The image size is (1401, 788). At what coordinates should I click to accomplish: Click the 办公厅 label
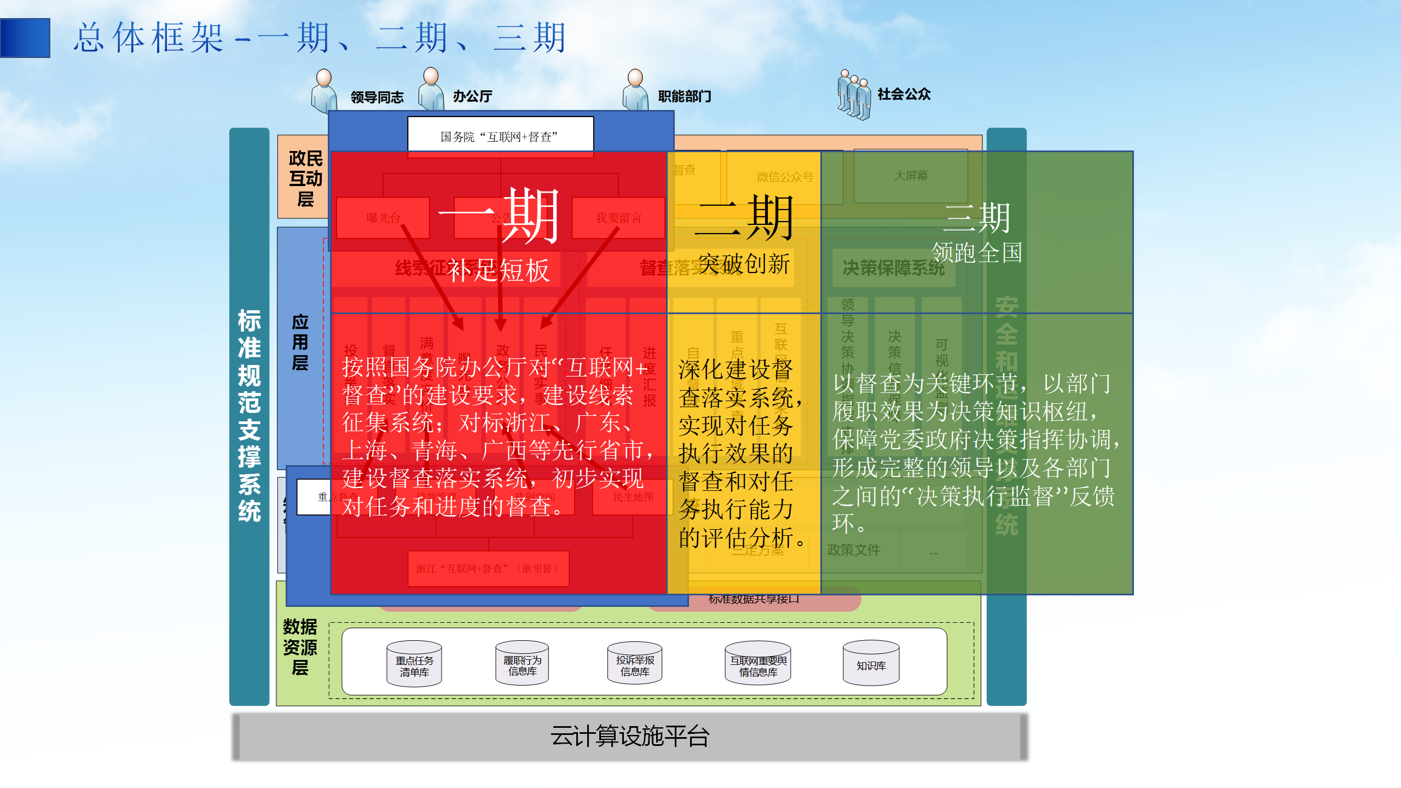473,96
